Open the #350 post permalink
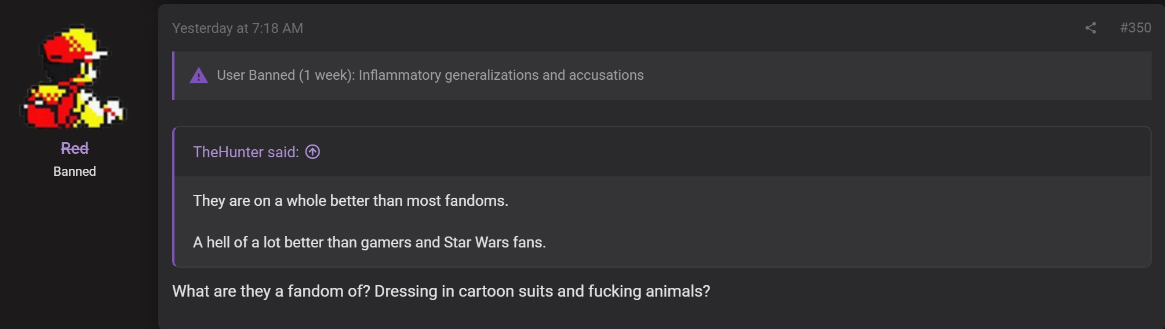Image resolution: width=1165 pixels, height=329 pixels. tap(1135, 28)
